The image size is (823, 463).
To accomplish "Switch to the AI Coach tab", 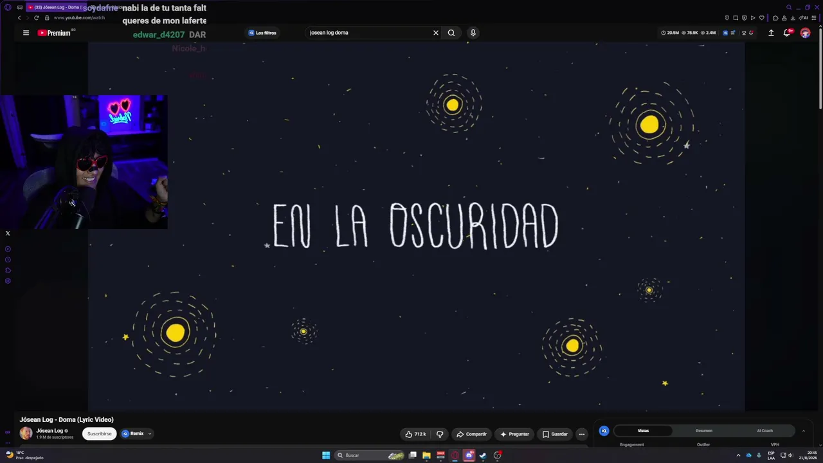I will pyautogui.click(x=764, y=431).
